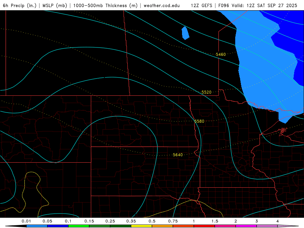Click the 5520 thickness contour label
Image resolution: width=304 pixels, height=228 pixels.
(x=206, y=92)
